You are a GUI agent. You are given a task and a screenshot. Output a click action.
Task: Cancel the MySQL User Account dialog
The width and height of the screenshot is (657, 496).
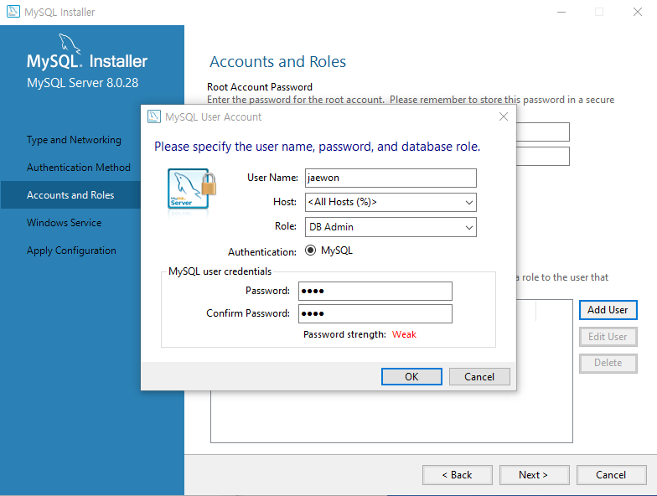pyautogui.click(x=479, y=377)
